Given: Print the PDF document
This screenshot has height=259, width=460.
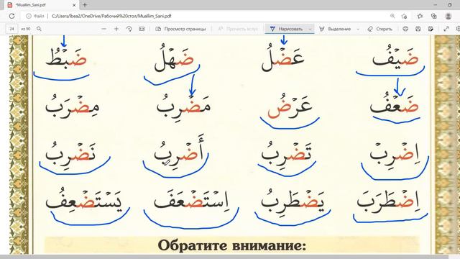Looking at the screenshot, I should pyautogui.click(x=405, y=29).
